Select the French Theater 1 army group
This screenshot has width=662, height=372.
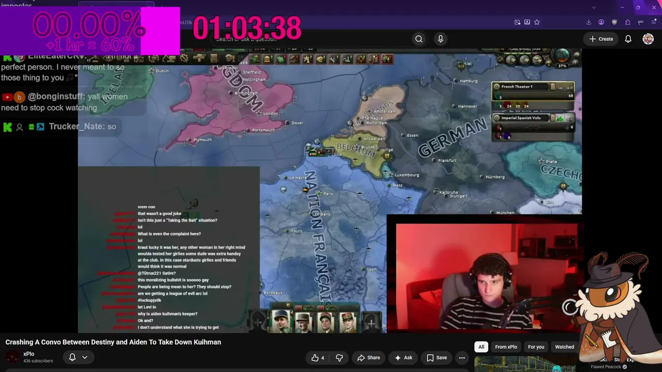533,96
